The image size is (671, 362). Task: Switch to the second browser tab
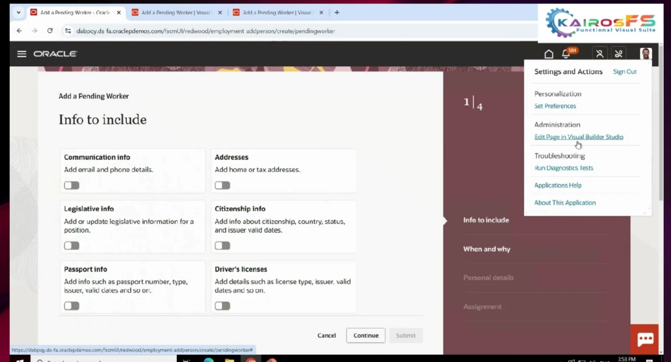pyautogui.click(x=174, y=12)
